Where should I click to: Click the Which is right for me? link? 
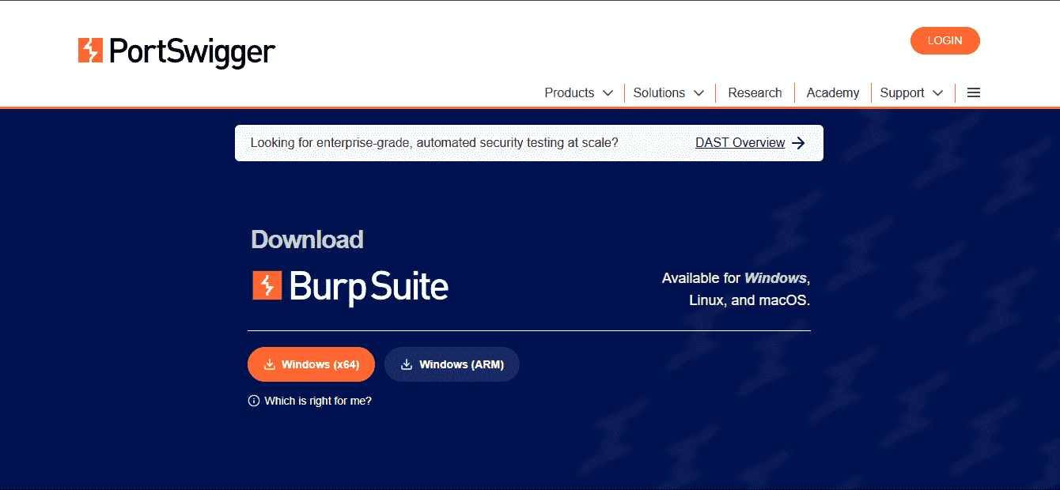[318, 401]
